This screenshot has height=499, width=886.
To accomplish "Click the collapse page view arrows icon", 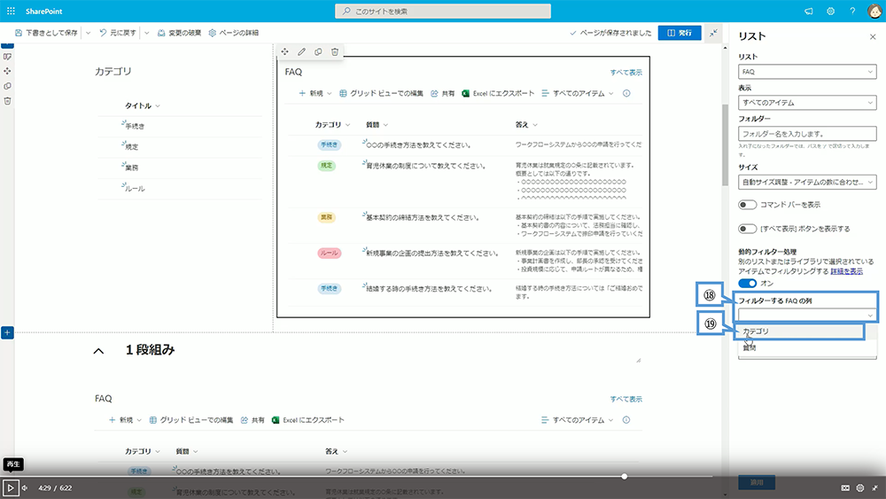I will click(713, 33).
